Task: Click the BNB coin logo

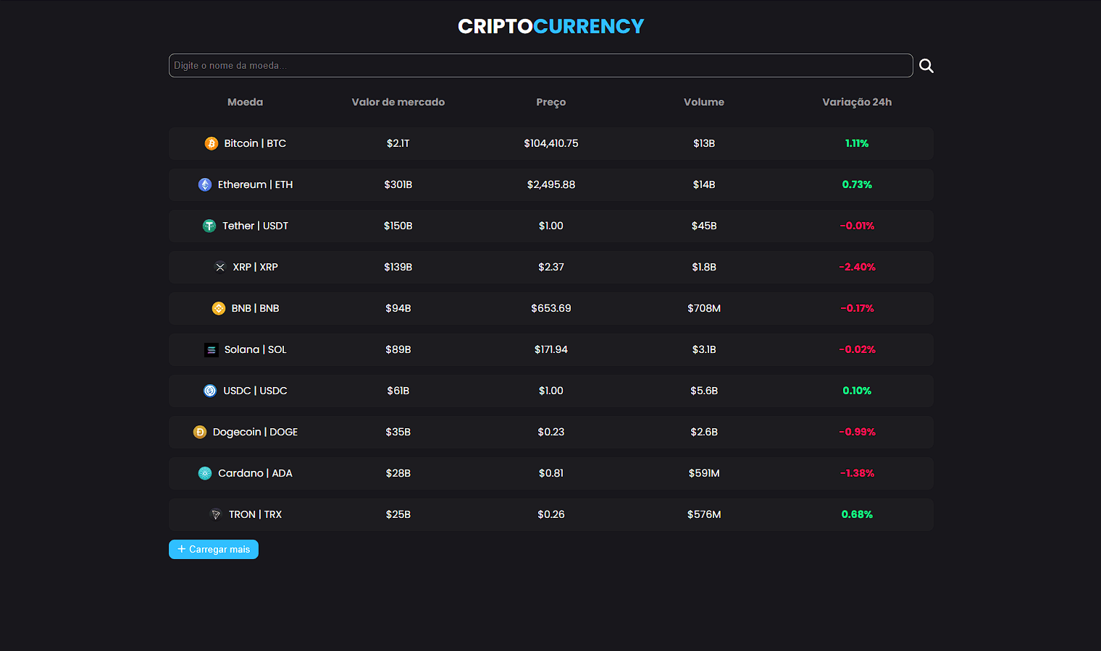Action: tap(219, 308)
